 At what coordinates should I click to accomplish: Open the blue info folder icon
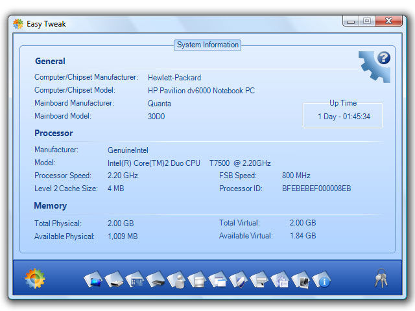(322, 279)
